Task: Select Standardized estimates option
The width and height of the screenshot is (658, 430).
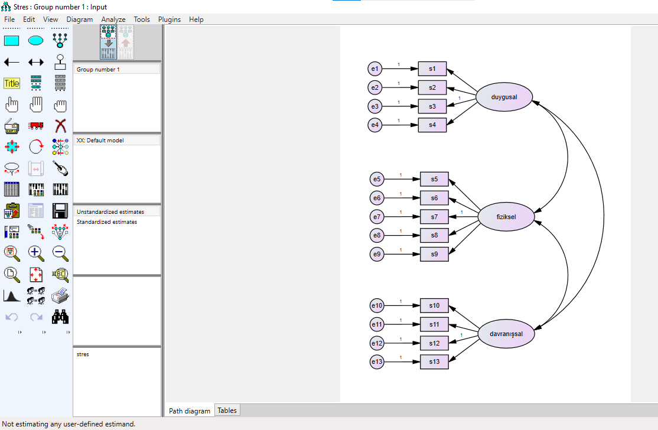Action: [x=107, y=222]
